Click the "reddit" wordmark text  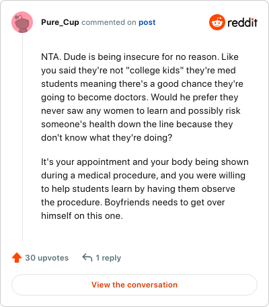242,22
